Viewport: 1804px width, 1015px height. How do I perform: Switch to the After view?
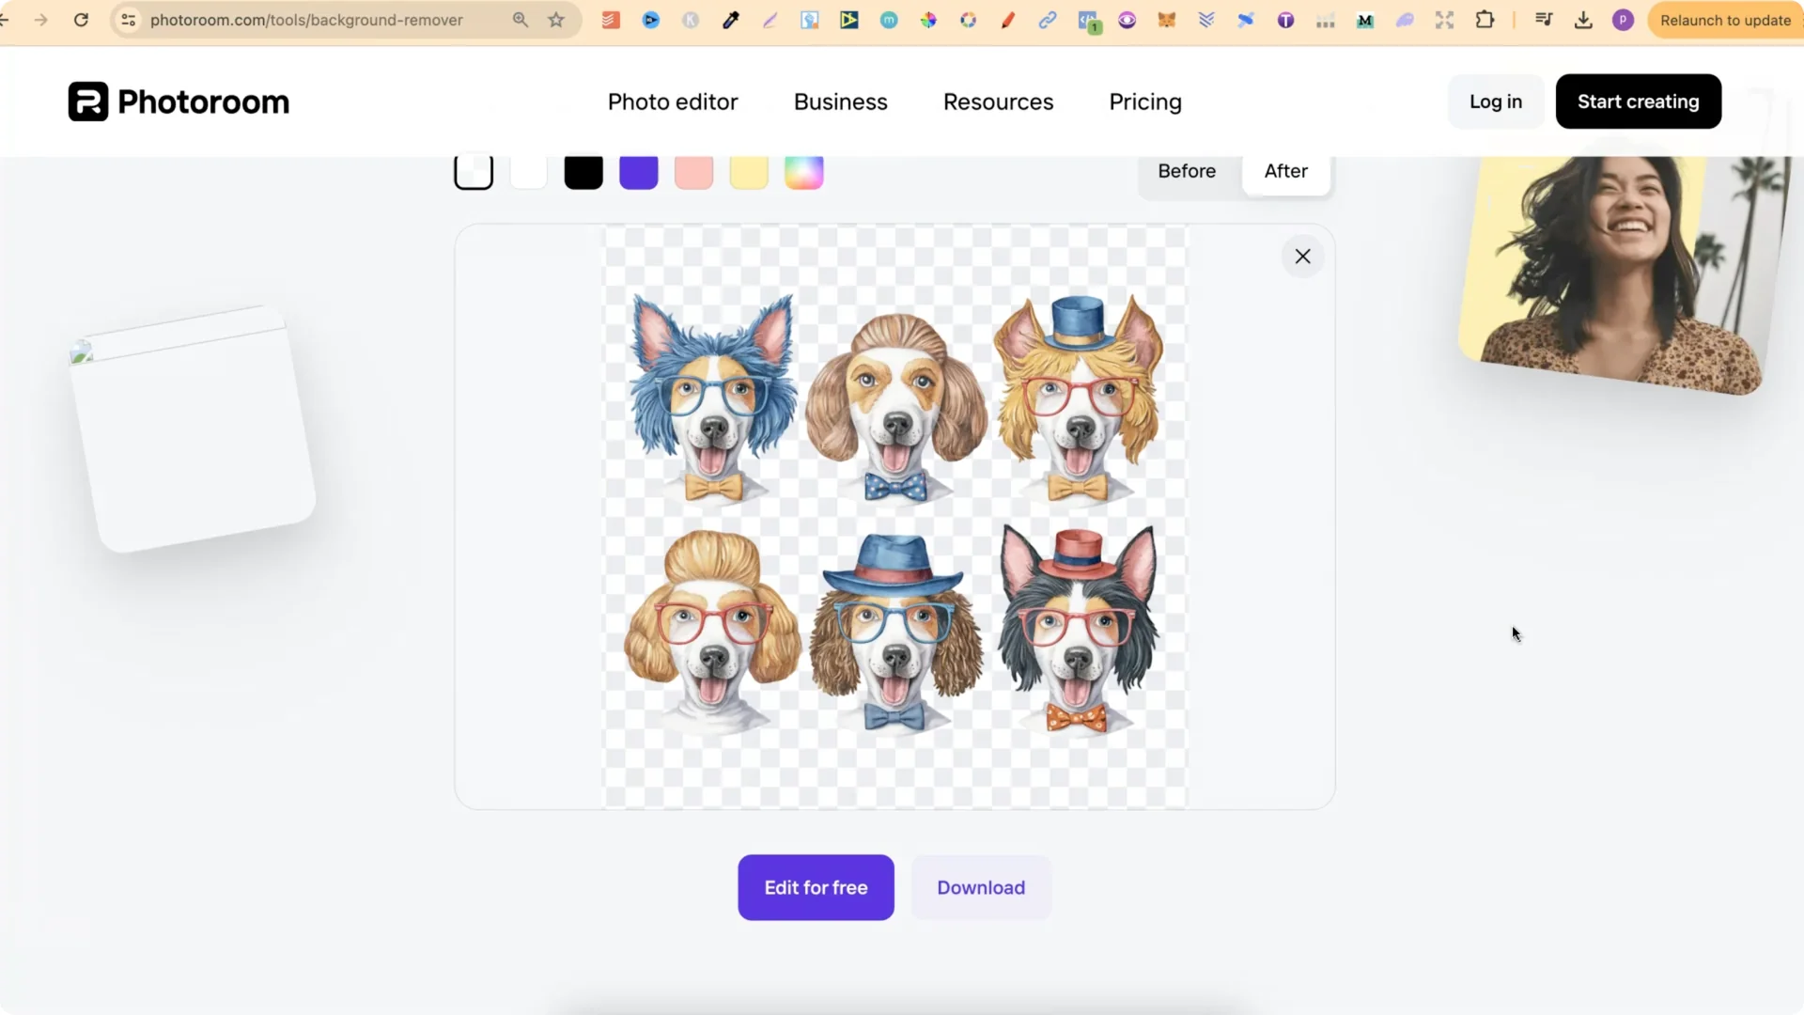point(1285,171)
